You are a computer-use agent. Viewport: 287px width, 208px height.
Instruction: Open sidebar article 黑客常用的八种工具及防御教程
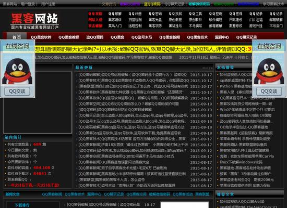click(244, 150)
